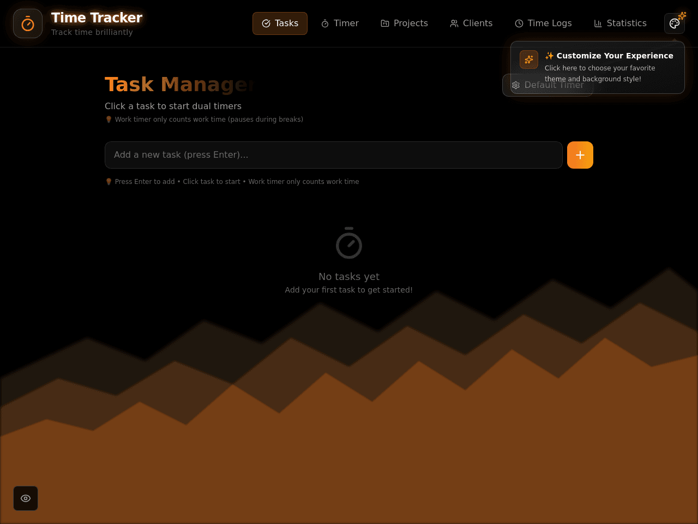Click the 'Track time brilliantly' subtitle
The image size is (698, 524).
(92, 32)
